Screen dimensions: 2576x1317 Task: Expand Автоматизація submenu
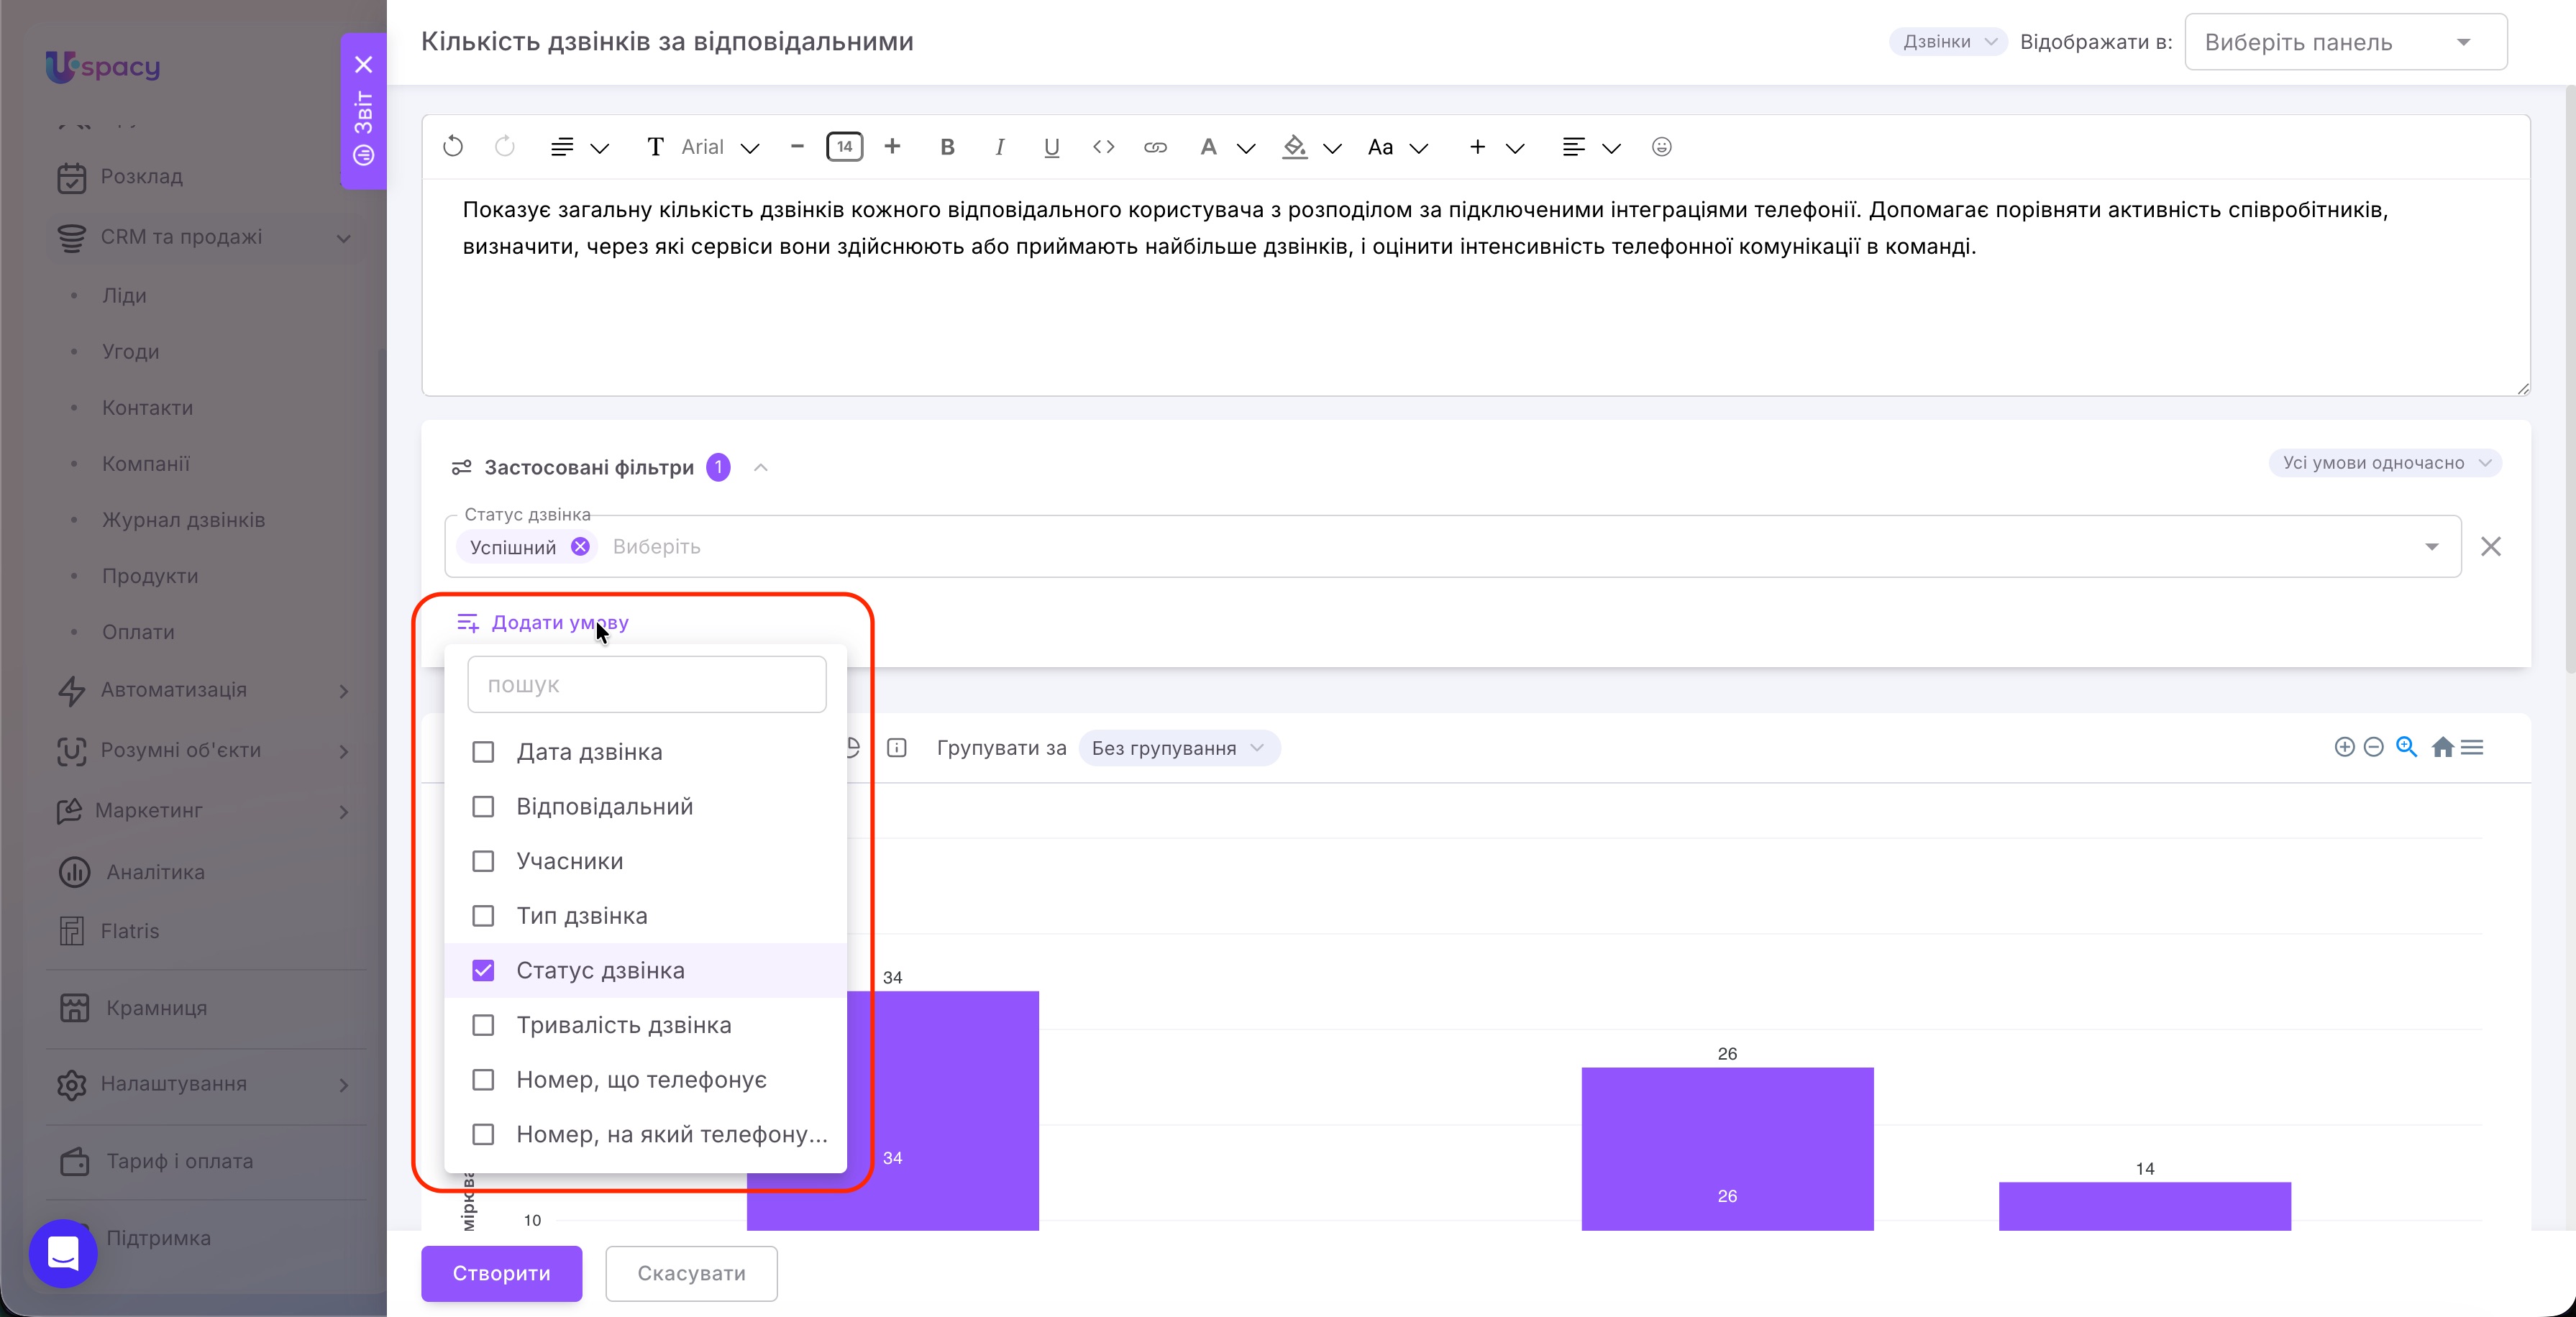coord(344,691)
